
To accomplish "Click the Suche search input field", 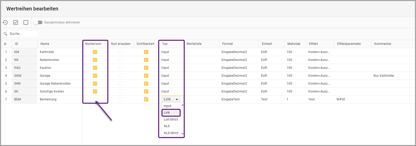I will click(x=23, y=34).
